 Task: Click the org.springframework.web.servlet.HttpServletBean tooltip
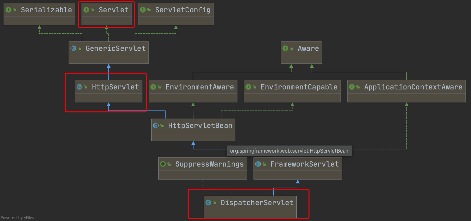coord(289,151)
